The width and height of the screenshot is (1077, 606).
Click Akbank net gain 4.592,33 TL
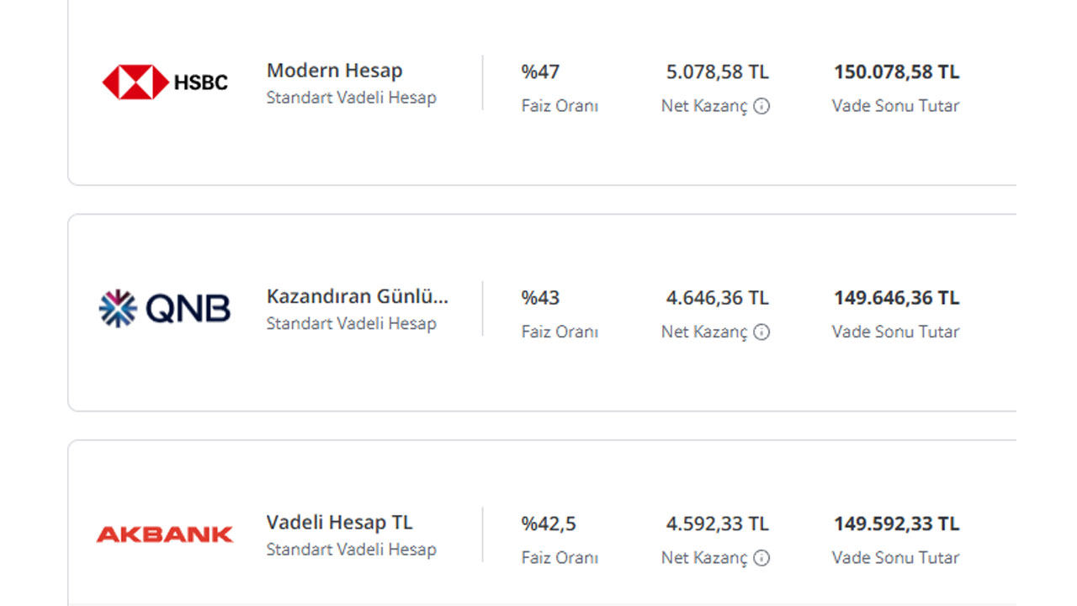pyautogui.click(x=718, y=524)
